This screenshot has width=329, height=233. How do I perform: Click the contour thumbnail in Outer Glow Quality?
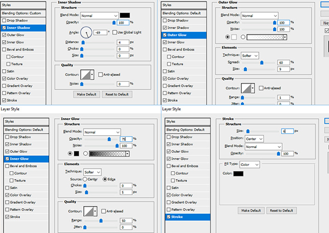pyautogui.click(x=250, y=88)
